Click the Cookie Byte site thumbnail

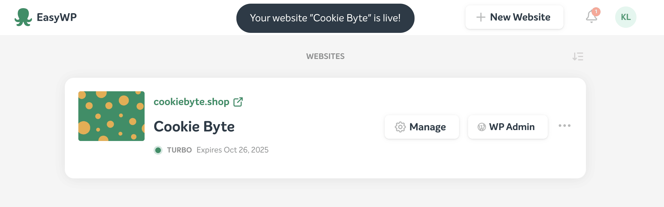tap(111, 116)
